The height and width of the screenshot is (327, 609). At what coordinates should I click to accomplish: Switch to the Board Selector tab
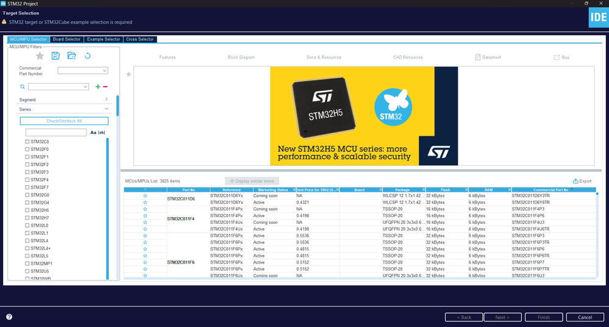[x=66, y=39]
